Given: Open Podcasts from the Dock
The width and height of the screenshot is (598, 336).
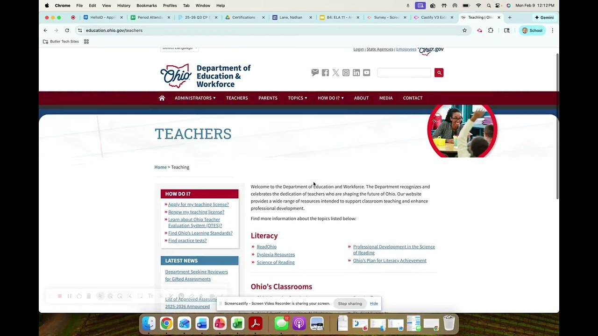Looking at the screenshot, I should coord(299,323).
